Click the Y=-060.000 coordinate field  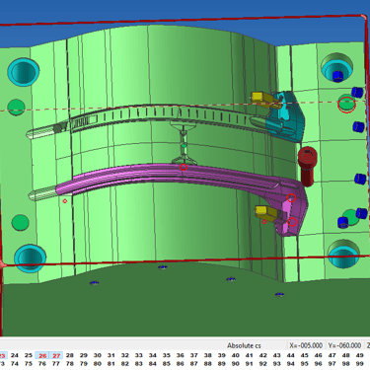(x=344, y=345)
